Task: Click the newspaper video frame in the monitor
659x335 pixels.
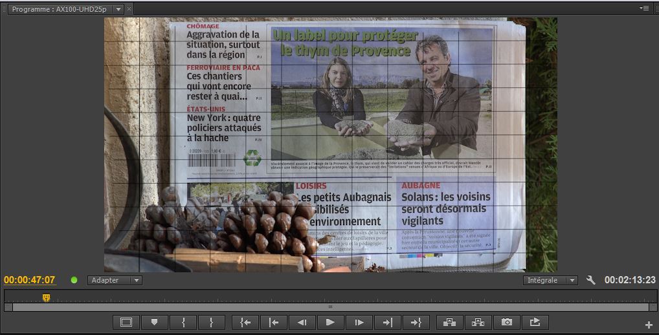Action: [331, 145]
